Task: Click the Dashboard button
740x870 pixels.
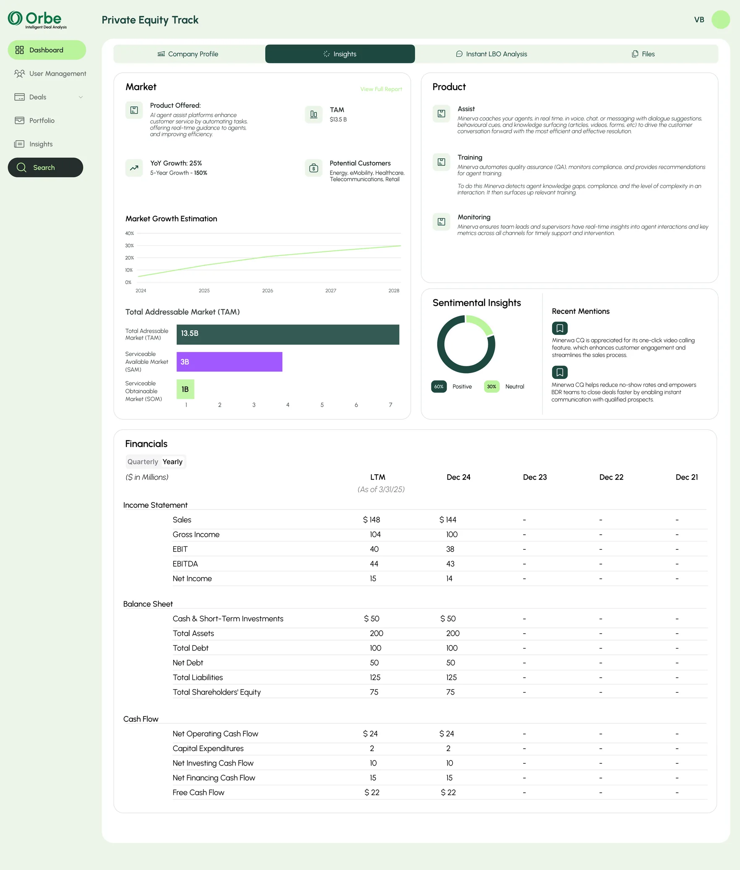Action: pyautogui.click(x=47, y=50)
